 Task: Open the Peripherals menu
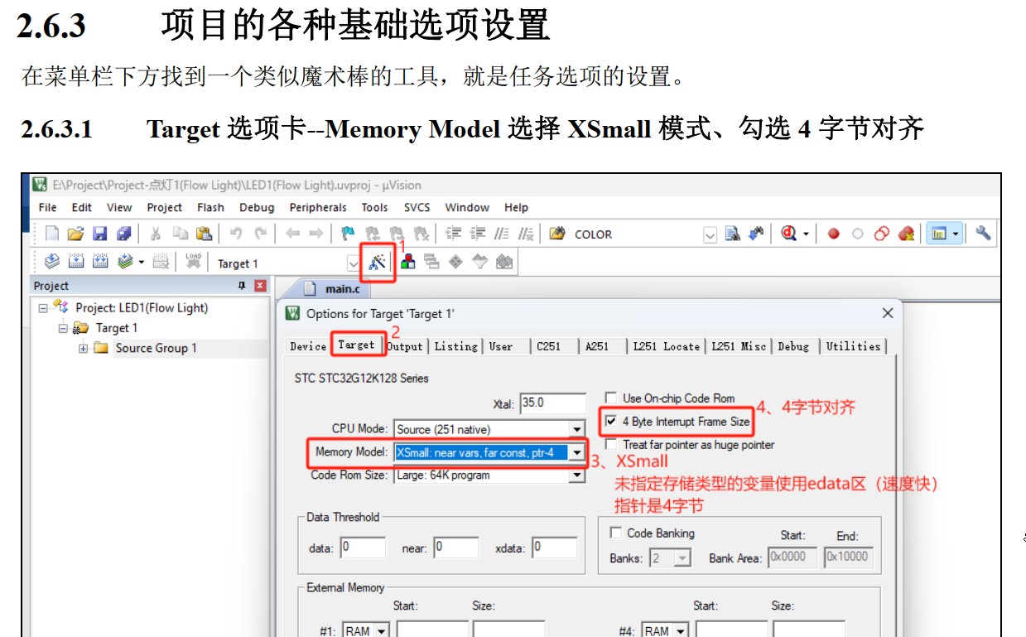pyautogui.click(x=317, y=208)
